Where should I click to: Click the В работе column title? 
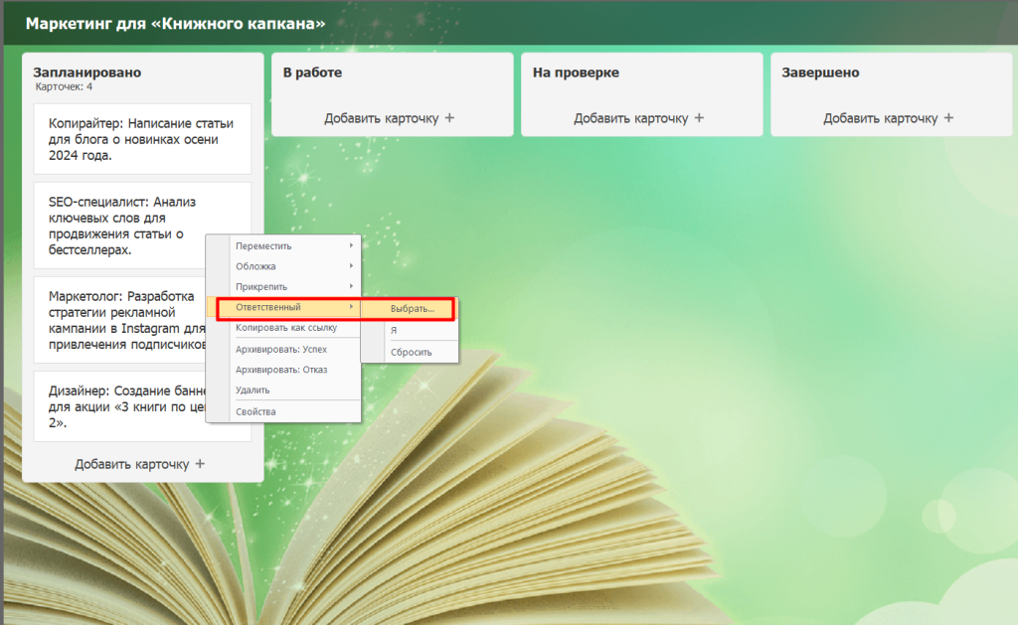[312, 73]
